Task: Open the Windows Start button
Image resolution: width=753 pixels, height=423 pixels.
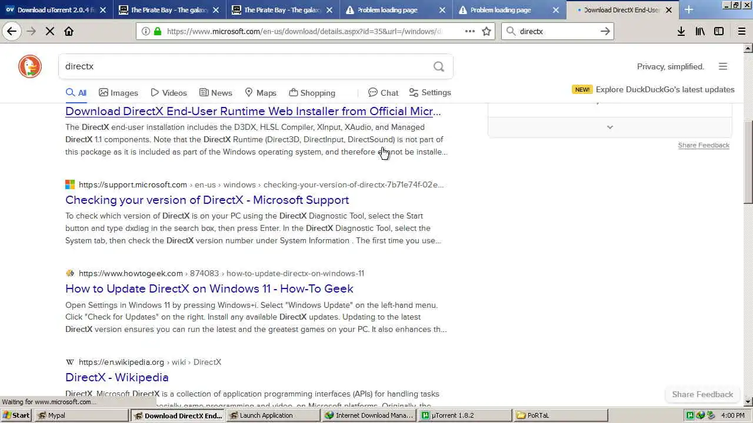Action: pos(16,415)
